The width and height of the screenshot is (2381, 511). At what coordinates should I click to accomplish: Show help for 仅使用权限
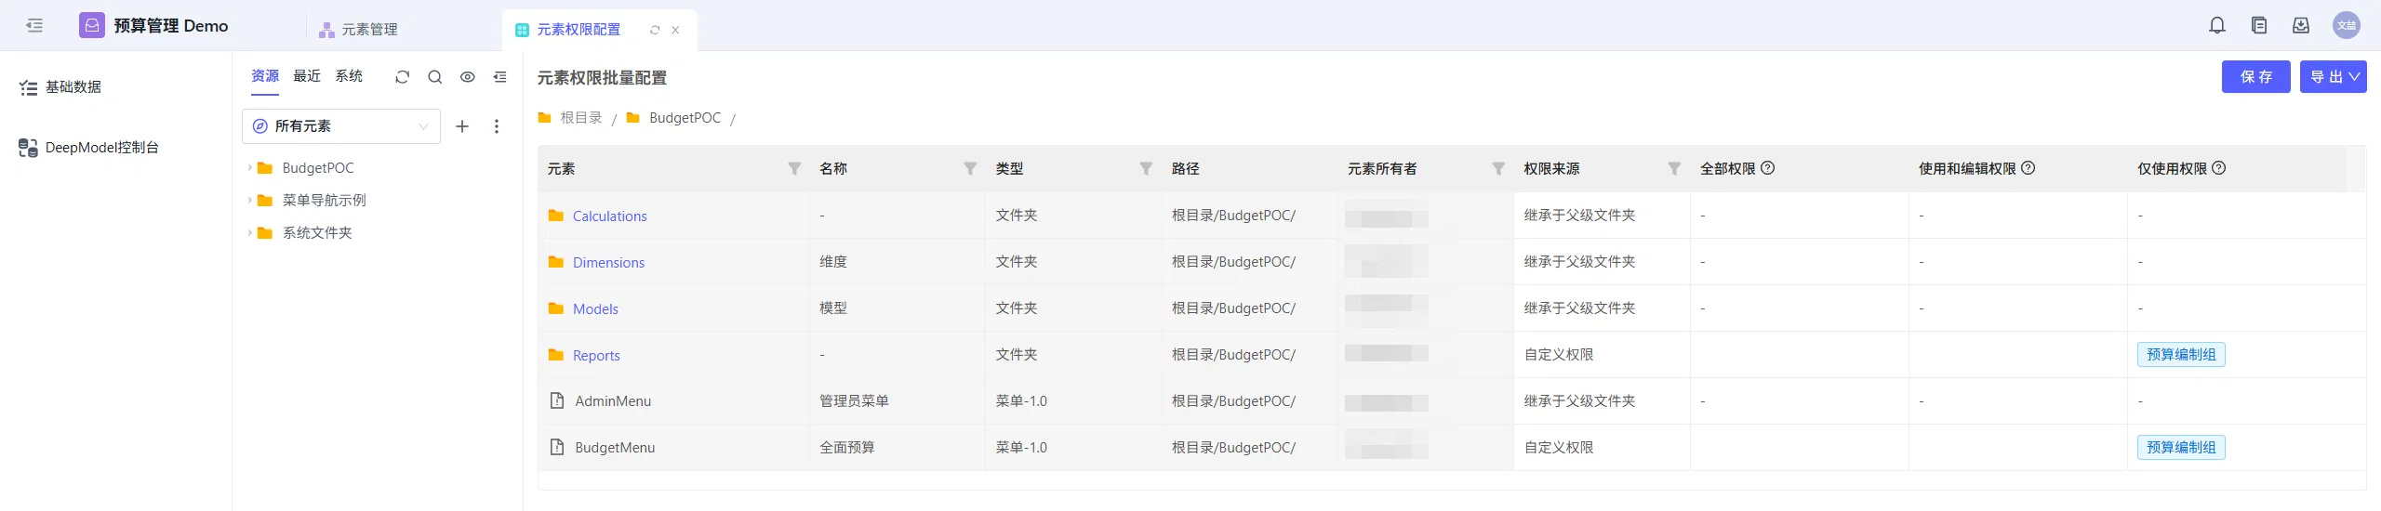(2219, 168)
